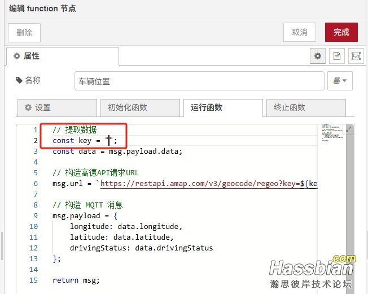Click the return msg; line
The height and width of the screenshot is (294, 368).
pos(76,280)
